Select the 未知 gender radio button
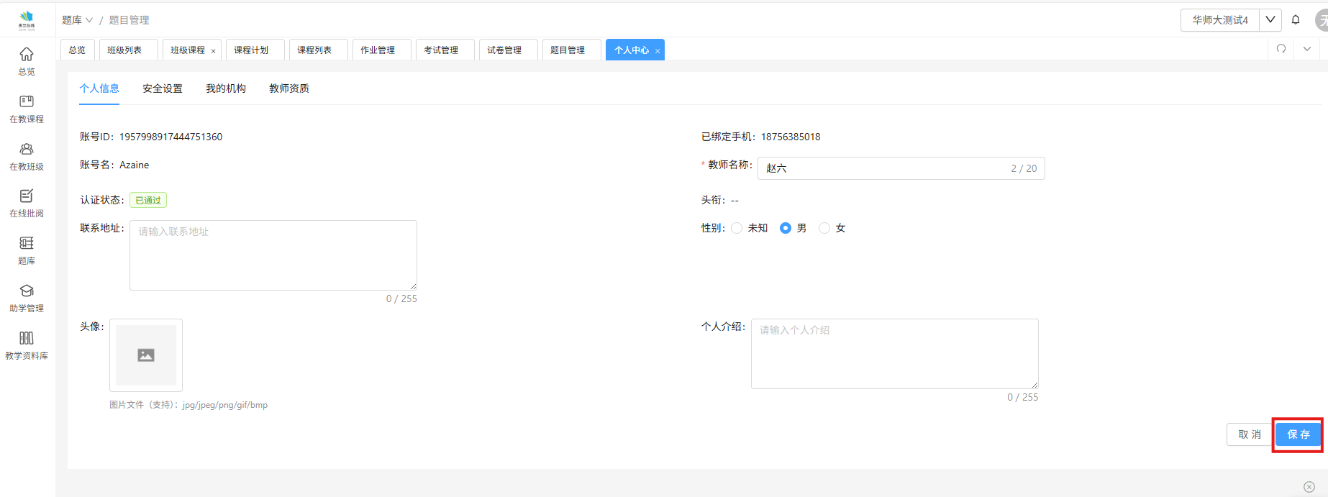The height and width of the screenshot is (497, 1328). pyautogui.click(x=737, y=228)
